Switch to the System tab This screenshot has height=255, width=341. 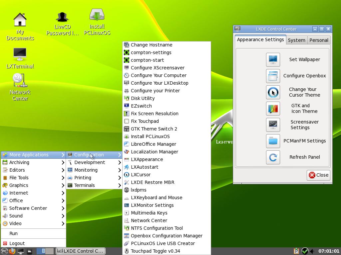point(296,40)
